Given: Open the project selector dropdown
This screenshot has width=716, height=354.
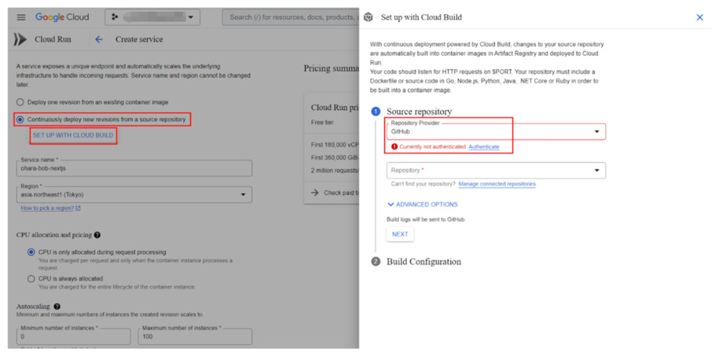Looking at the screenshot, I should pos(153,17).
